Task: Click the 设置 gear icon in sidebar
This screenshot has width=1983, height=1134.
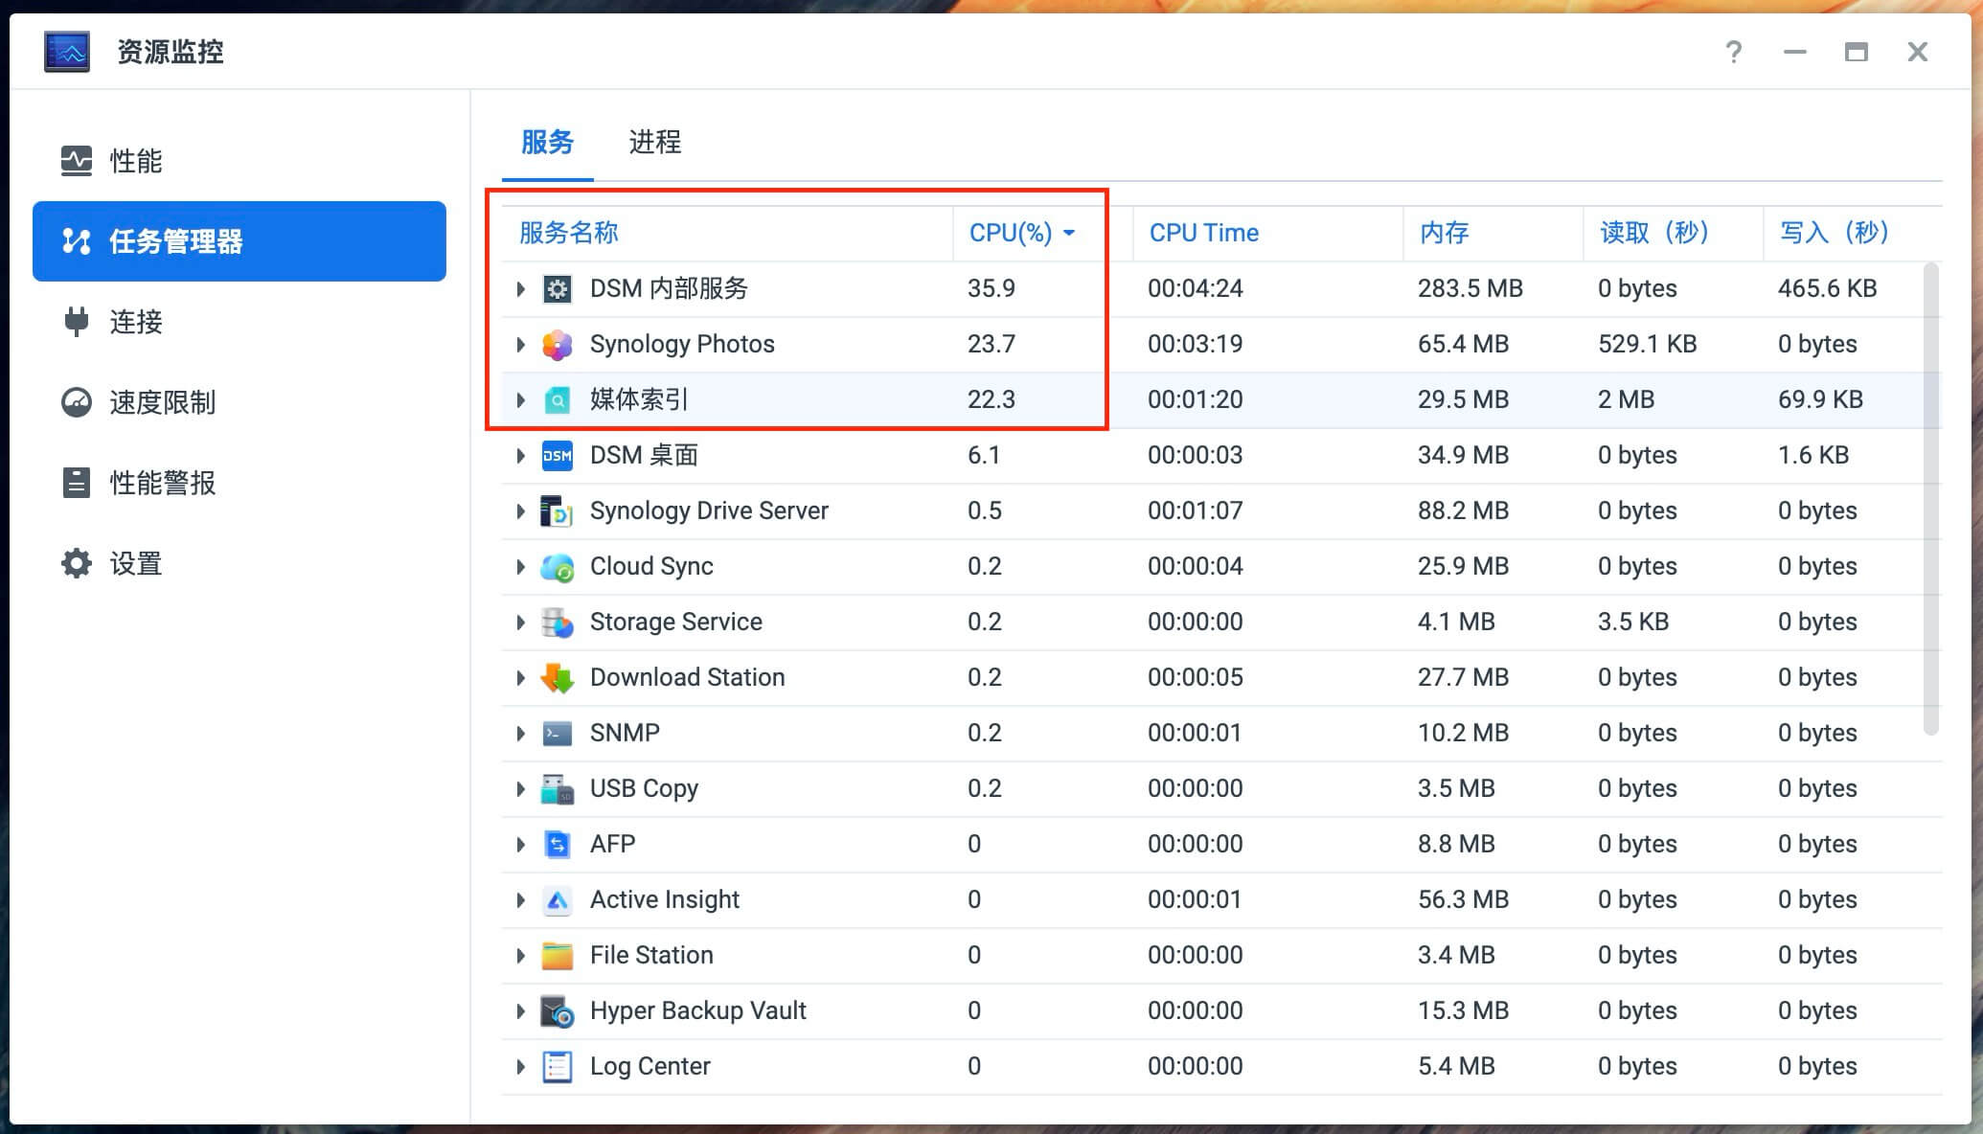Action: 77,563
